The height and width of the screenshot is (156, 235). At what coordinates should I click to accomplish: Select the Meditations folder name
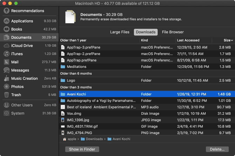coord(76,67)
